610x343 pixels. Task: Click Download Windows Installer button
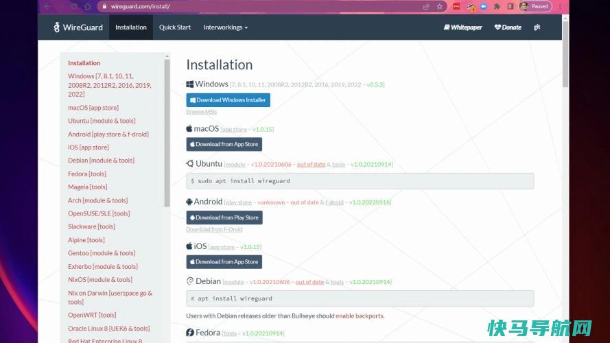[228, 100]
